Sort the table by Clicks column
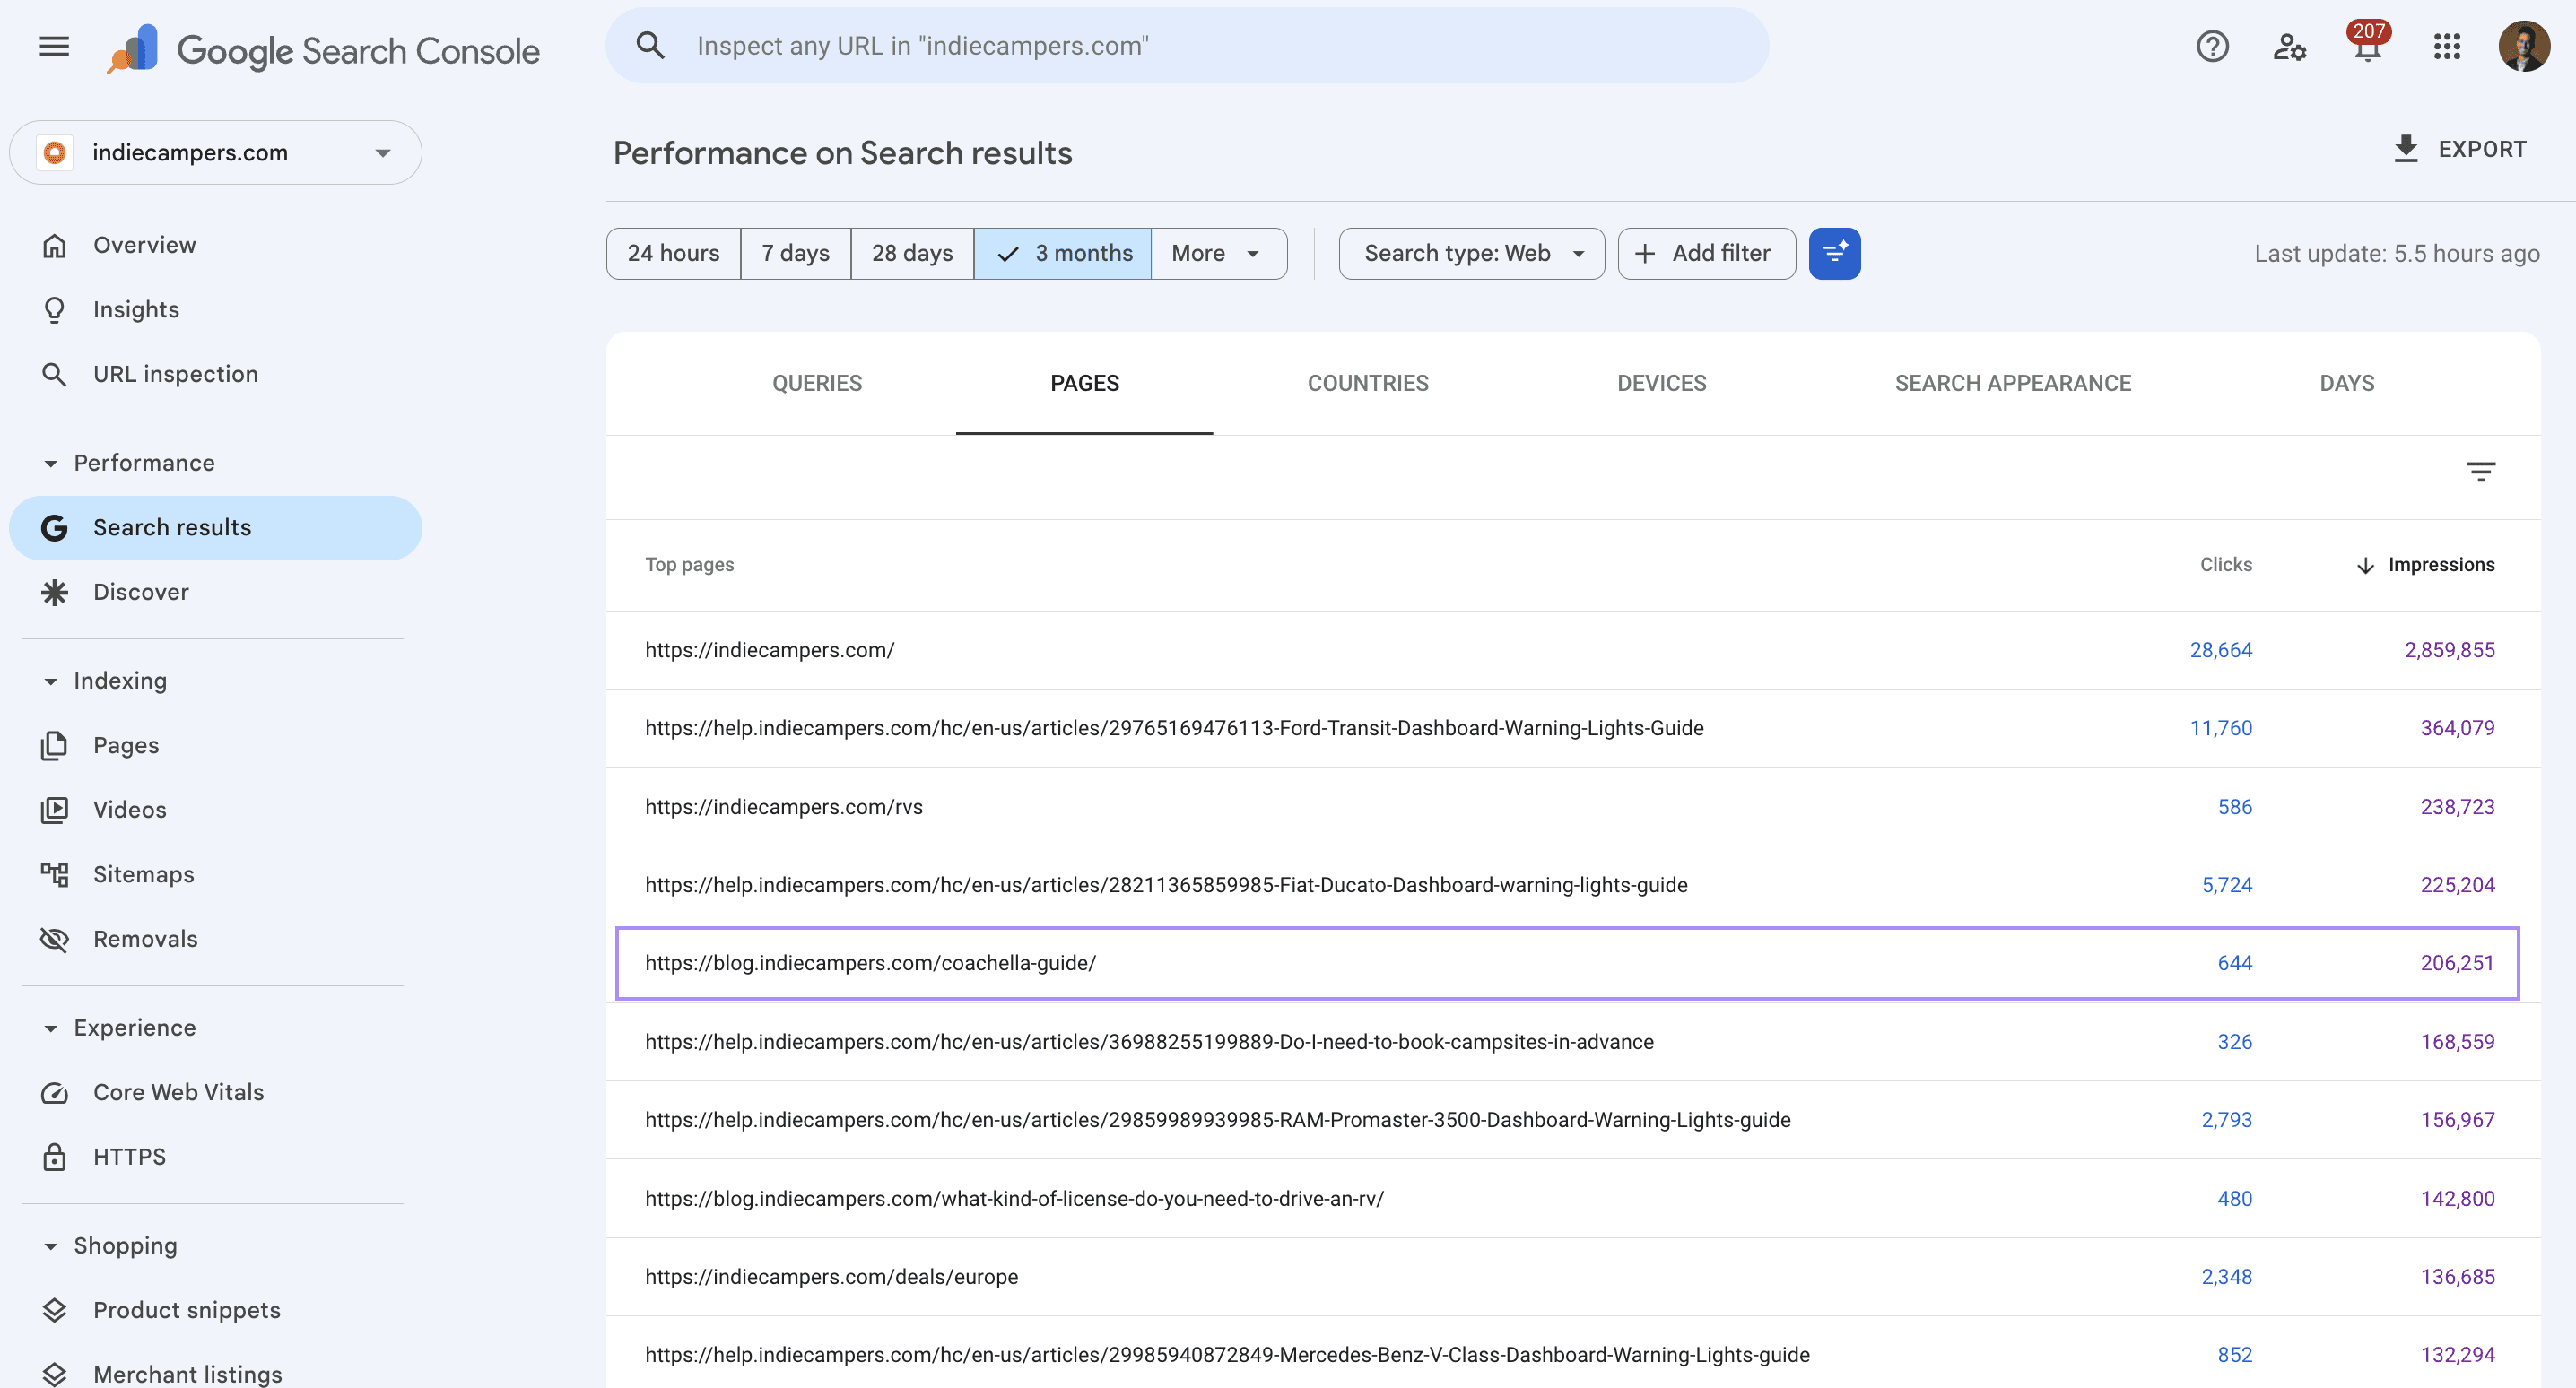This screenshot has height=1388, width=2576. 2225,565
